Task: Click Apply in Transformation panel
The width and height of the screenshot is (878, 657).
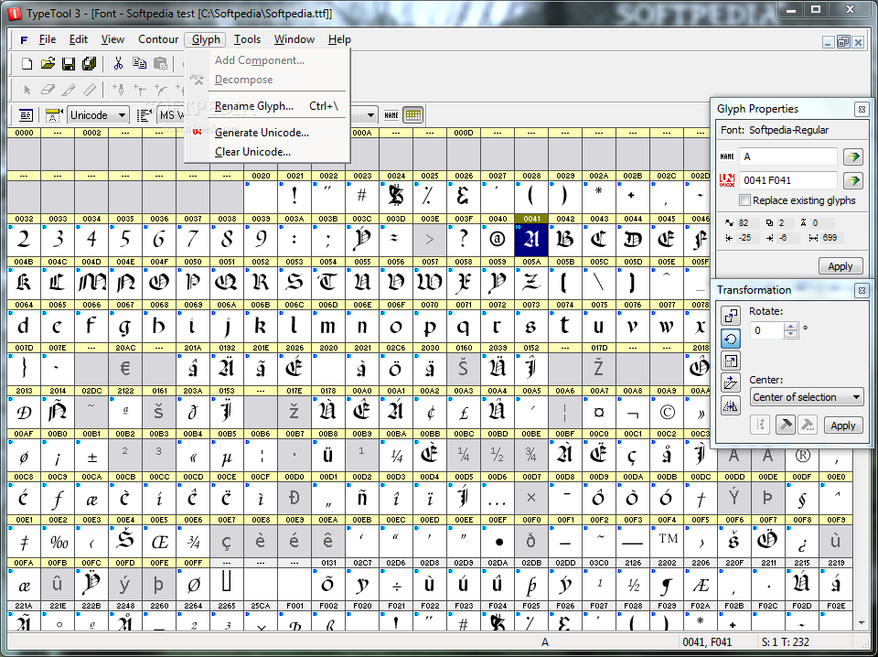Action: pyautogui.click(x=842, y=425)
